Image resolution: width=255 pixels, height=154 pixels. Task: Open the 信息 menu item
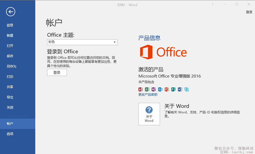(x=10, y=25)
